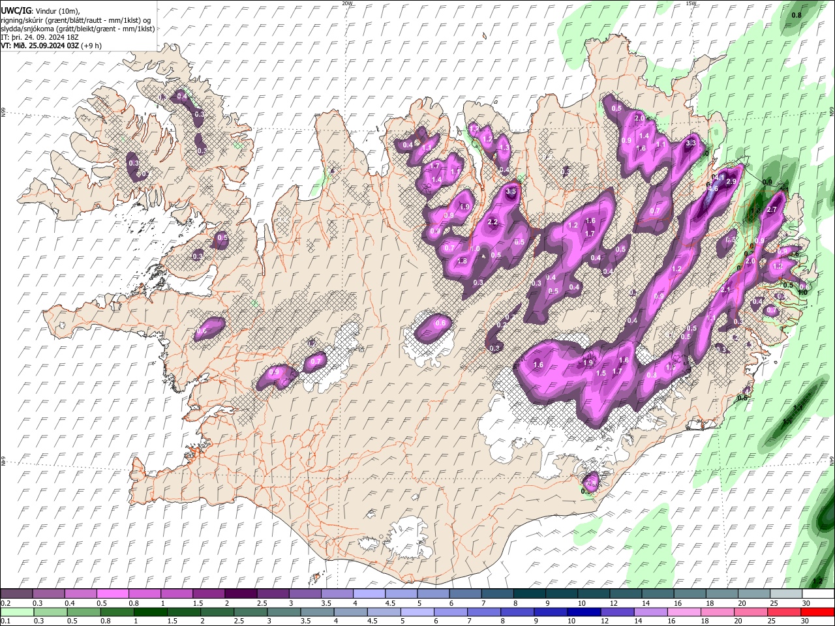This screenshot has height=626, width=835.
Task: Click the '2.9' snowfall value on the map
Action: [731, 181]
